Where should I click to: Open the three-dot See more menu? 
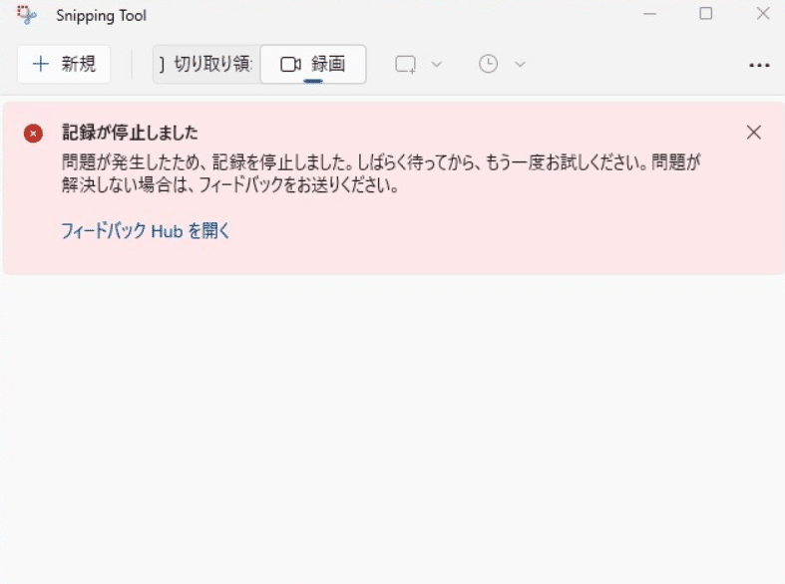(x=759, y=65)
